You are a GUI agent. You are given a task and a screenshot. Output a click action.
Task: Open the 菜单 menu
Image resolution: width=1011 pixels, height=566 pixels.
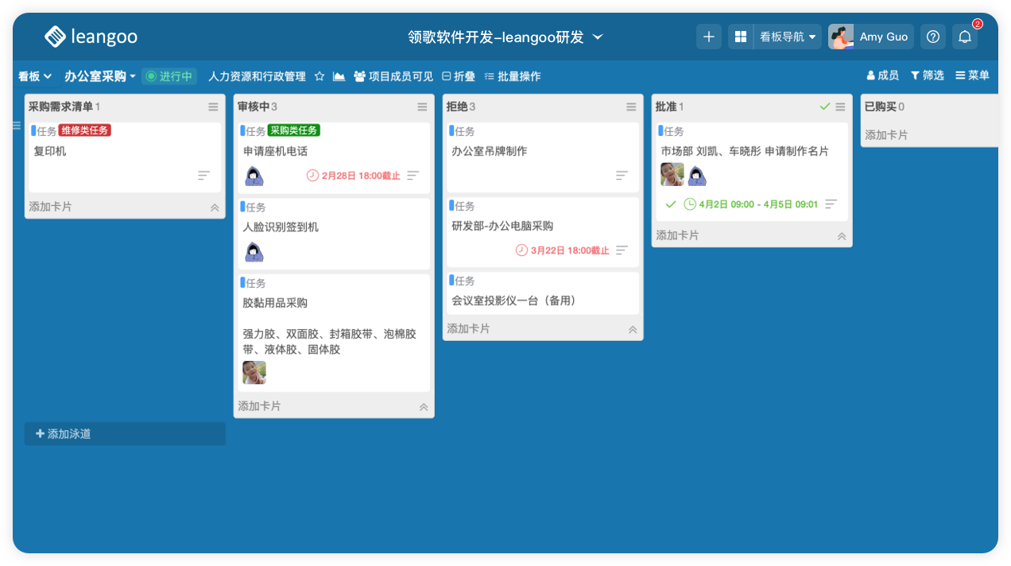[972, 76]
